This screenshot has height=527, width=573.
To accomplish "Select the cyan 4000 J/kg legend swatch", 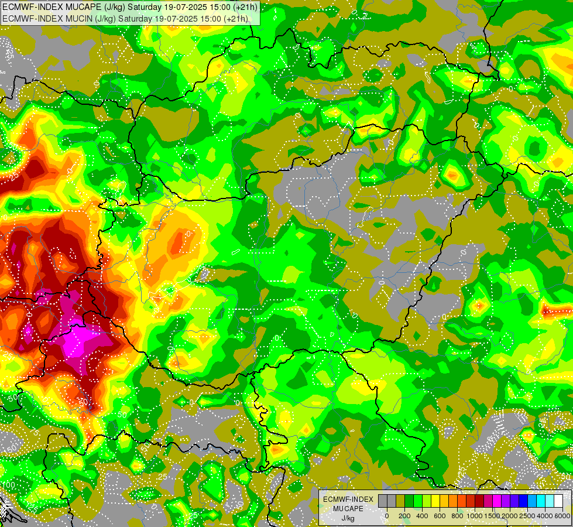I will (541, 501).
